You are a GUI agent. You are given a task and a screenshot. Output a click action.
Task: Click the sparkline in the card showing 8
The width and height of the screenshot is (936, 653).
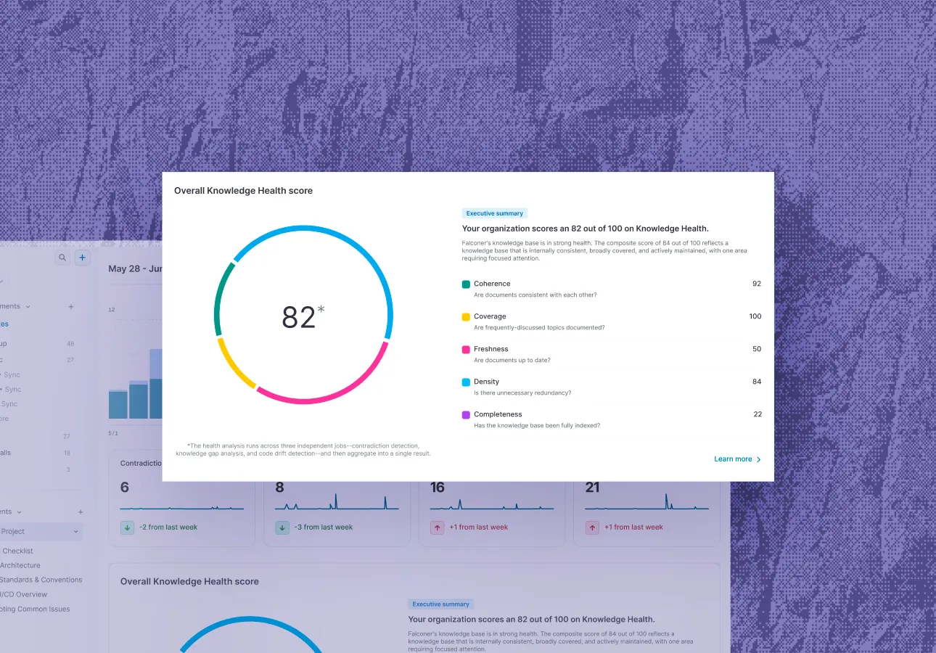pyautogui.click(x=337, y=502)
